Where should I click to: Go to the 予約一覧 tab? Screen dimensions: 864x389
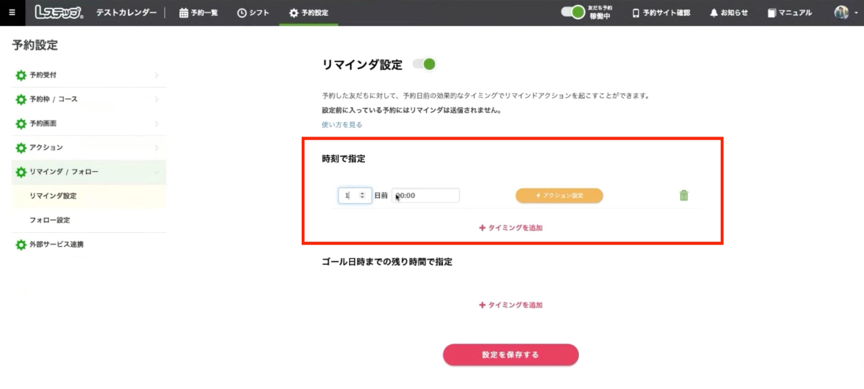coord(198,13)
